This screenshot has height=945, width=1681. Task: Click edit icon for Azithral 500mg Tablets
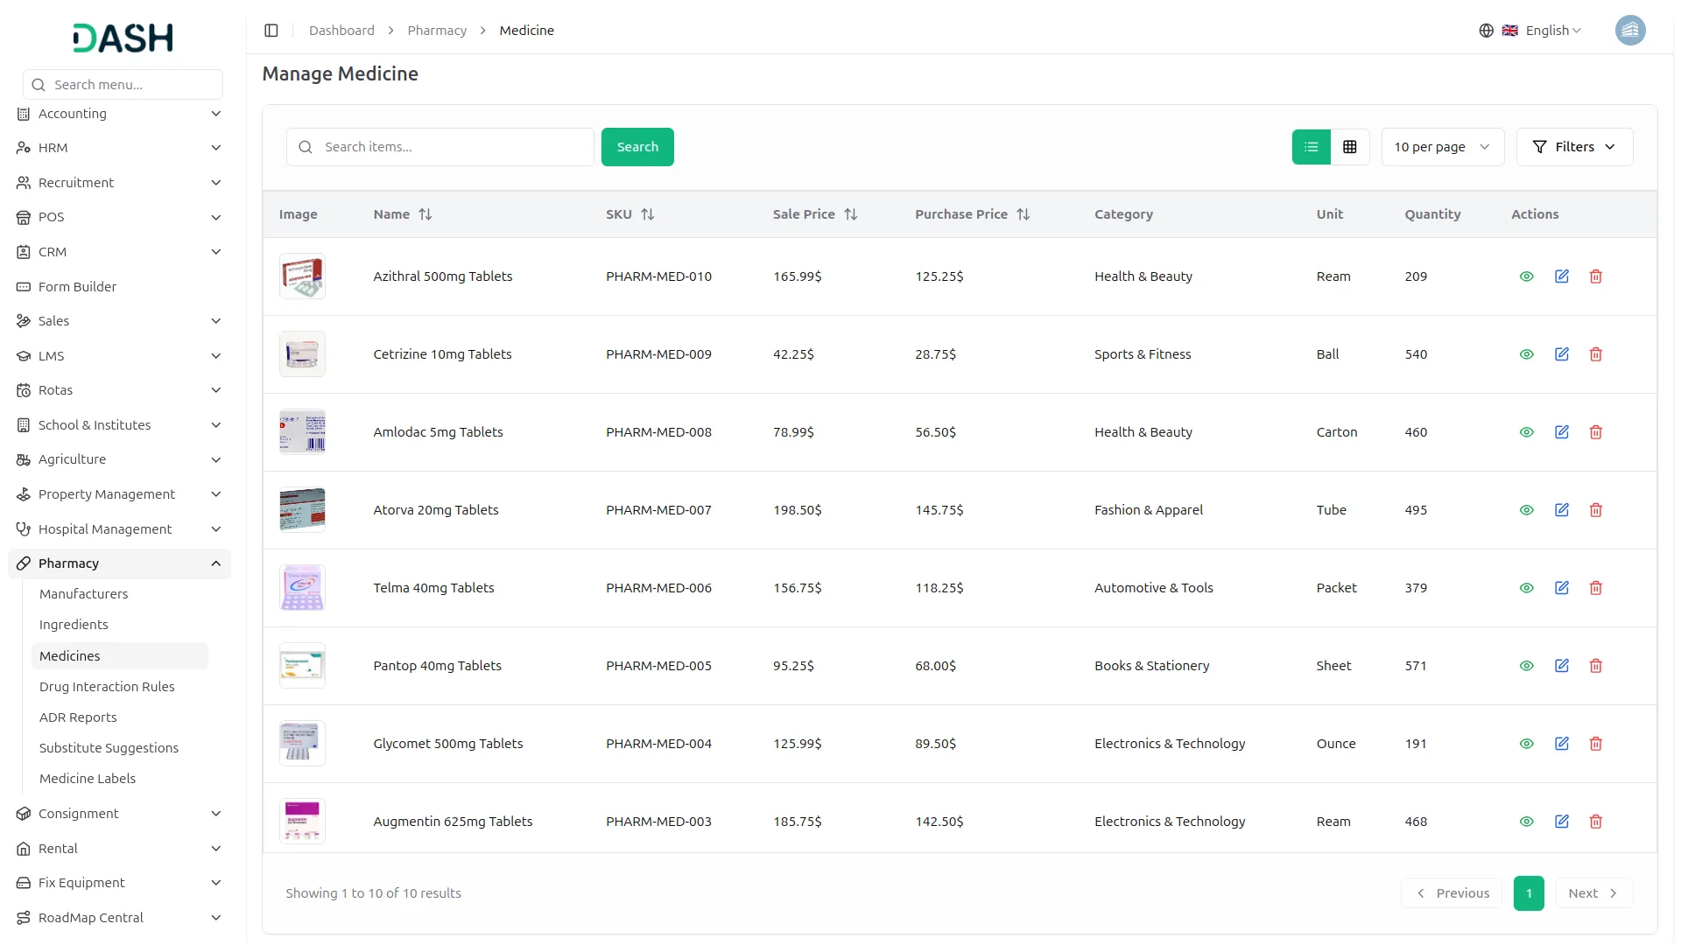pyautogui.click(x=1561, y=276)
